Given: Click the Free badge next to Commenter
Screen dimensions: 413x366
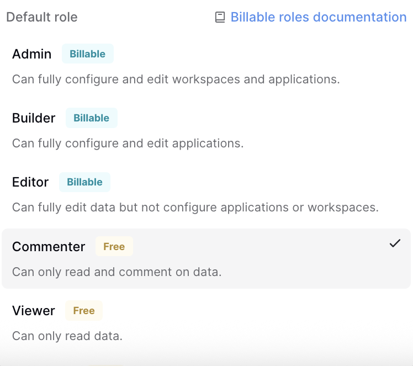Looking at the screenshot, I should coord(114,247).
